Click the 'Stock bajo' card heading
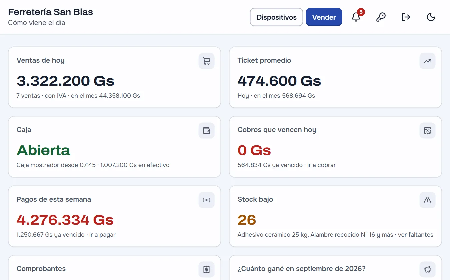The height and width of the screenshot is (280, 450). click(255, 199)
